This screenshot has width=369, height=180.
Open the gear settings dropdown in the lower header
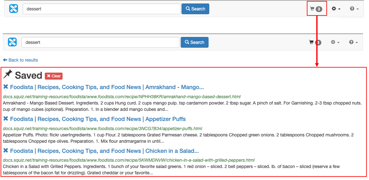tap(335, 42)
